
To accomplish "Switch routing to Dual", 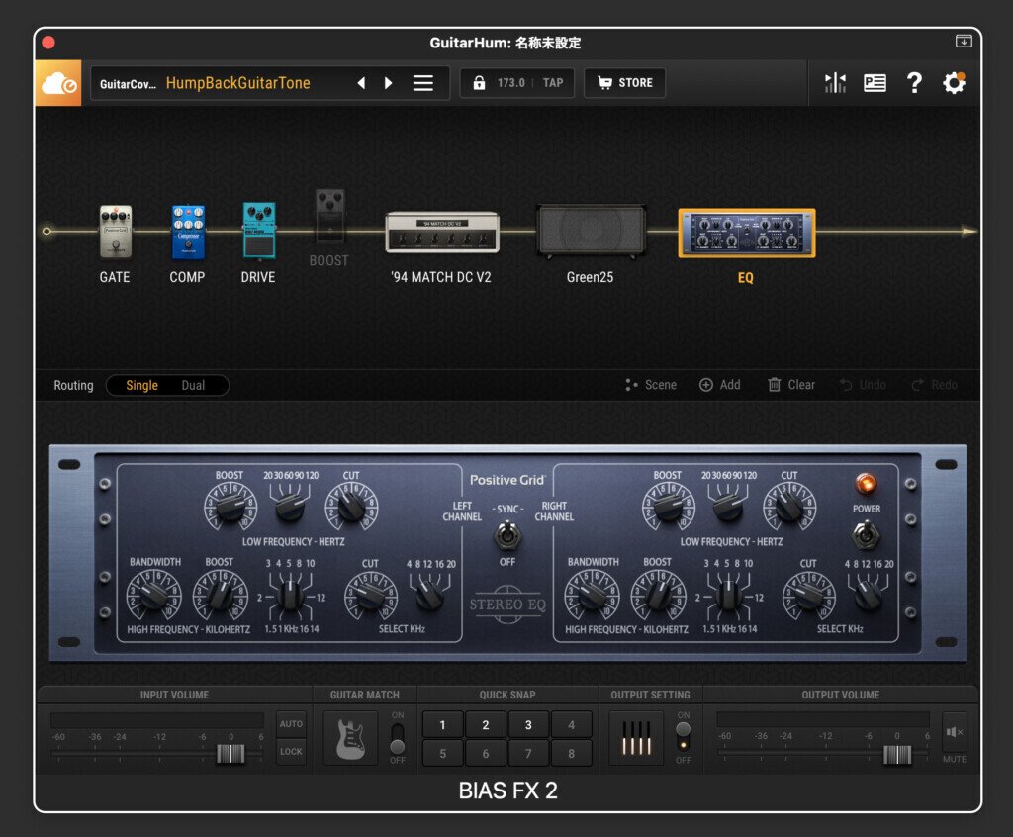I will click(193, 385).
